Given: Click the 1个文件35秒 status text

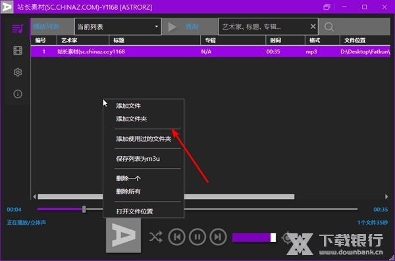Looking at the screenshot, I should (373, 222).
